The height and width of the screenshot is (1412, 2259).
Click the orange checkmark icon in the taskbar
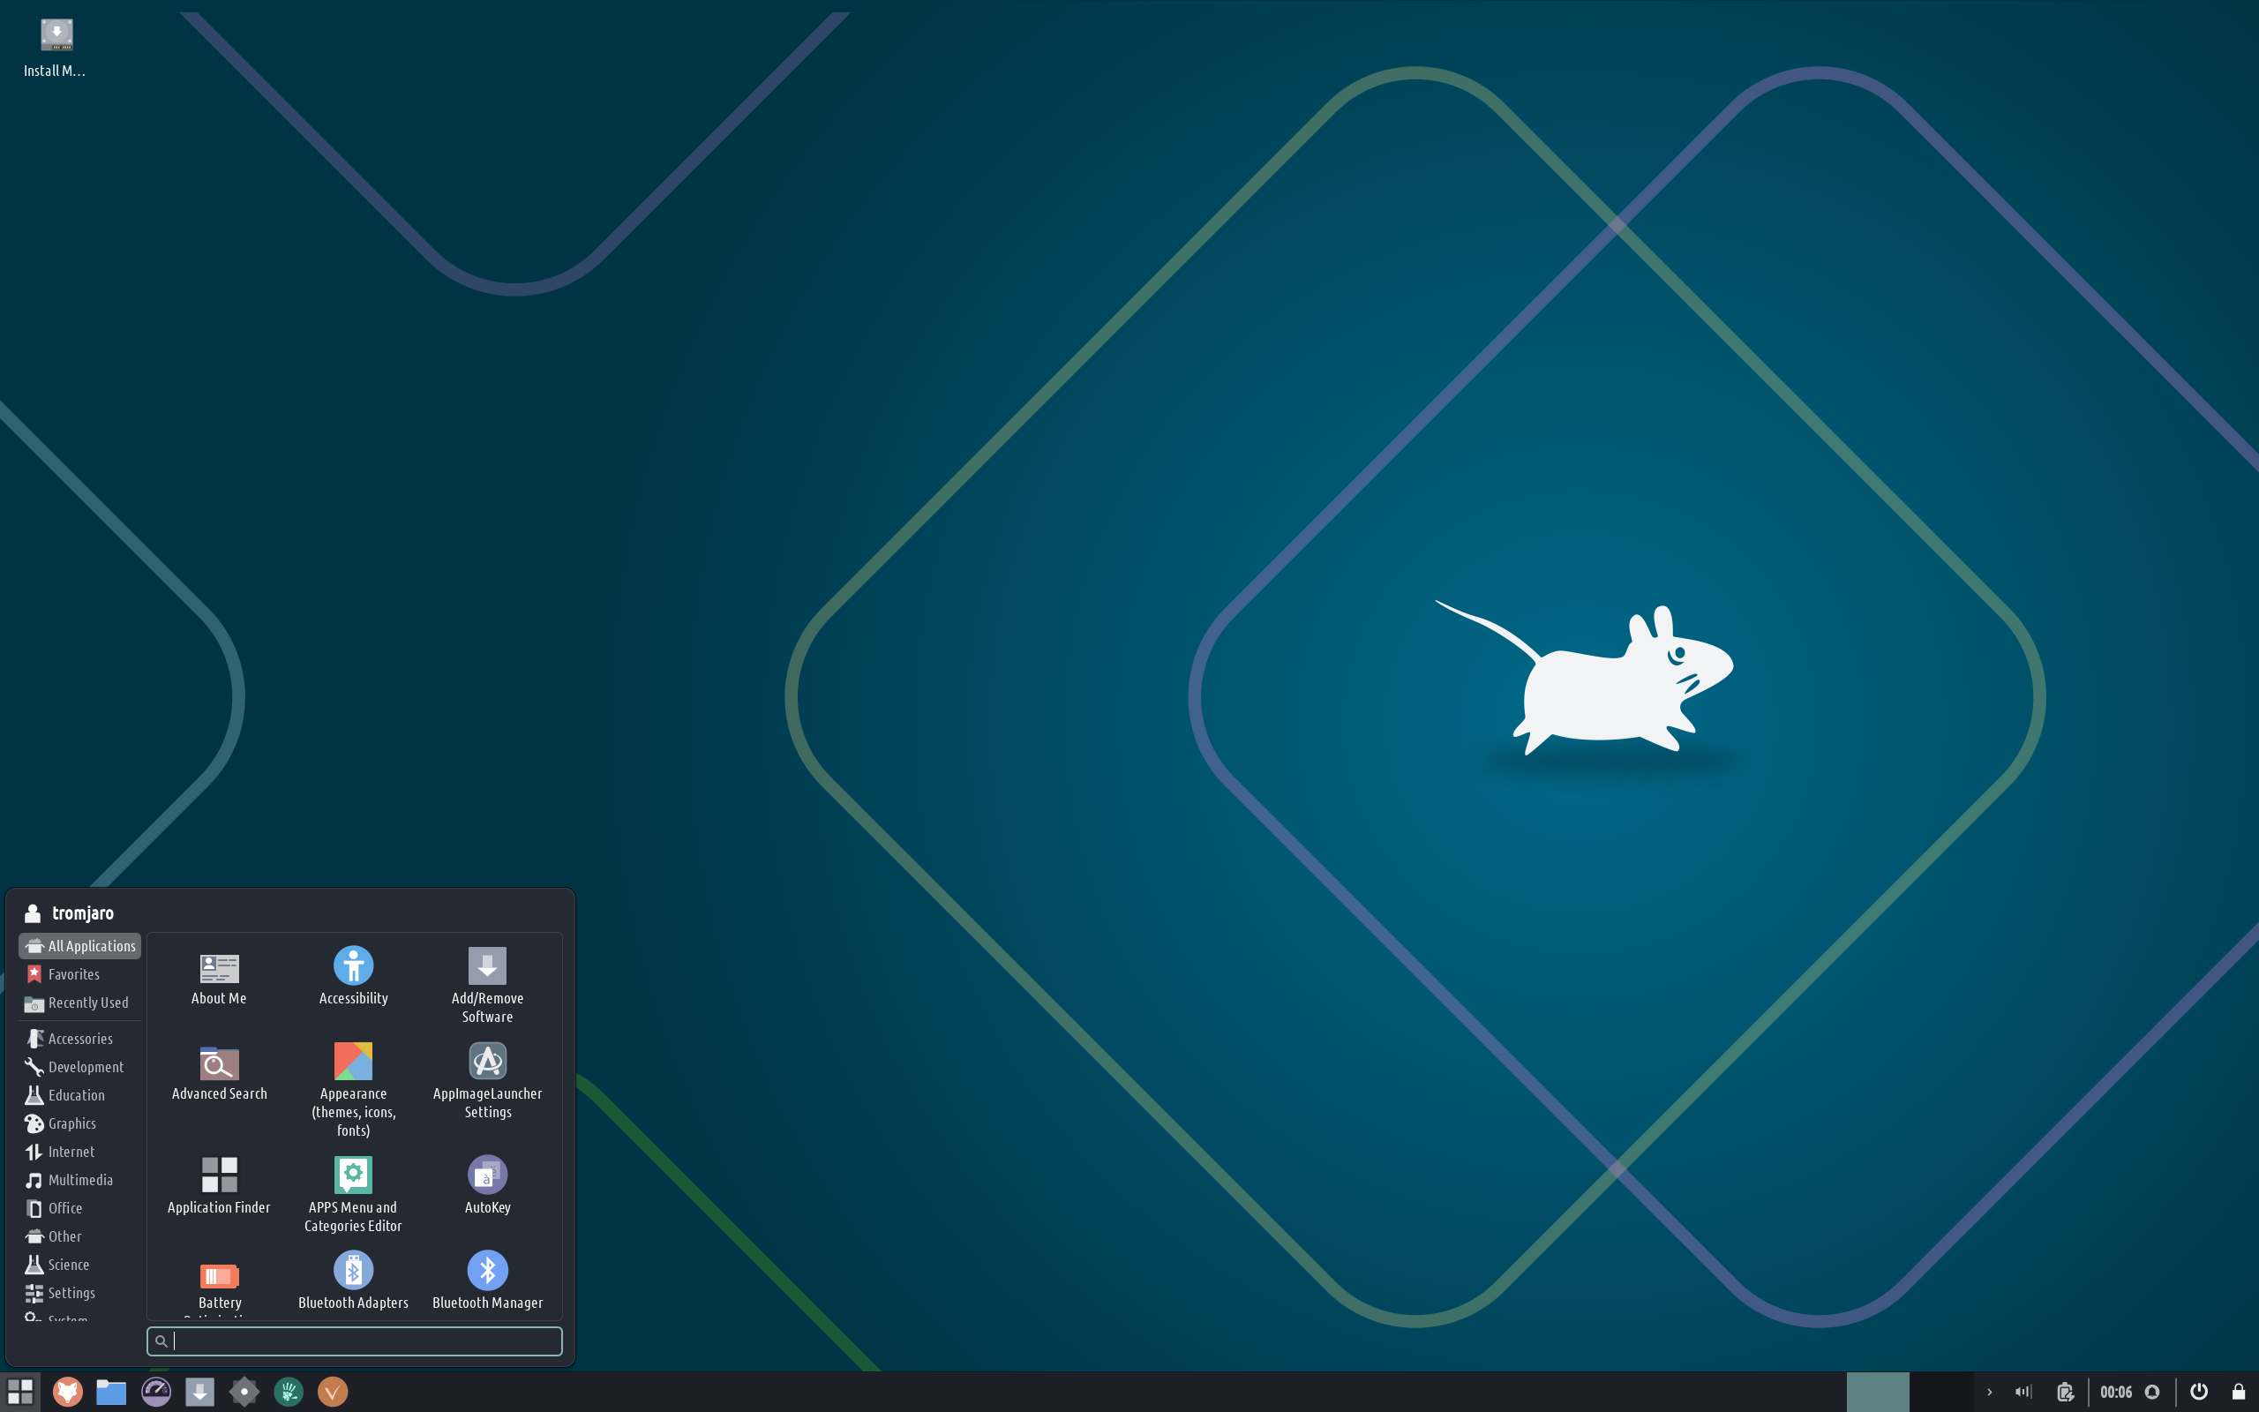(x=333, y=1392)
